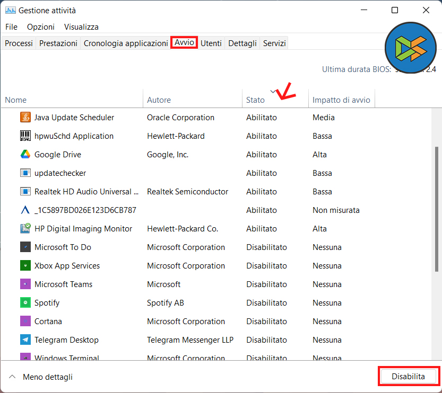The image size is (442, 393).
Task: Sort by Impatto di avvio column
Action: 341,100
